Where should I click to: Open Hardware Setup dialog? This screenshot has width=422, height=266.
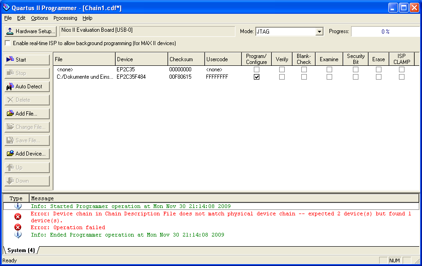click(30, 31)
